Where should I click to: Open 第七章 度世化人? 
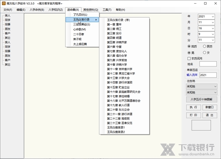[124, 51]
